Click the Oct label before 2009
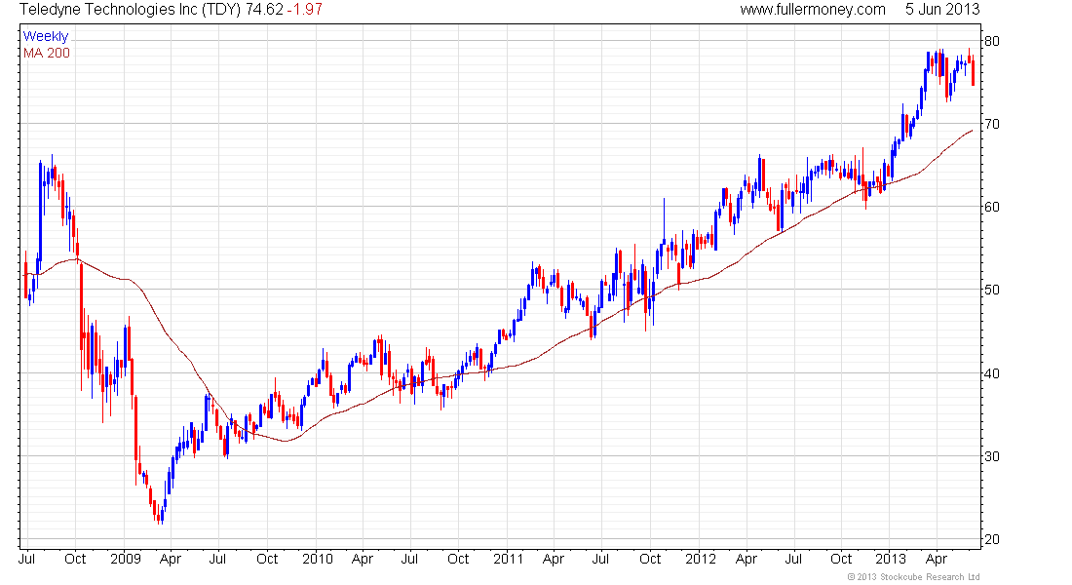This screenshot has height=585, width=1072. point(75,559)
